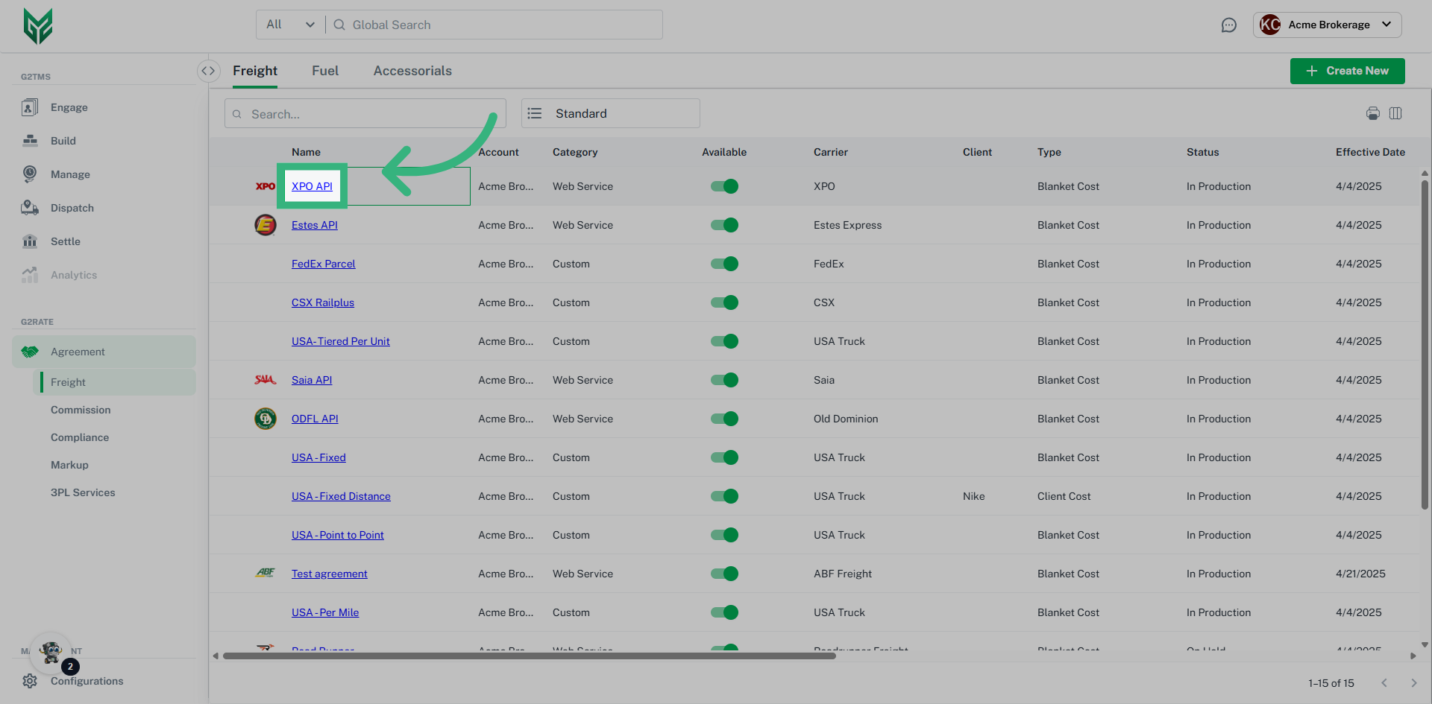Click the agreement Search field
The height and width of the screenshot is (704, 1432).
tap(365, 114)
